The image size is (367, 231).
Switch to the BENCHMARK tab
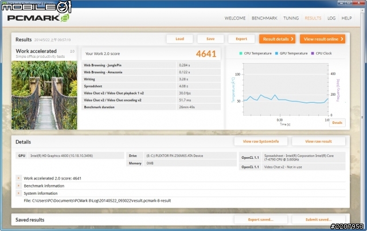tap(264, 18)
